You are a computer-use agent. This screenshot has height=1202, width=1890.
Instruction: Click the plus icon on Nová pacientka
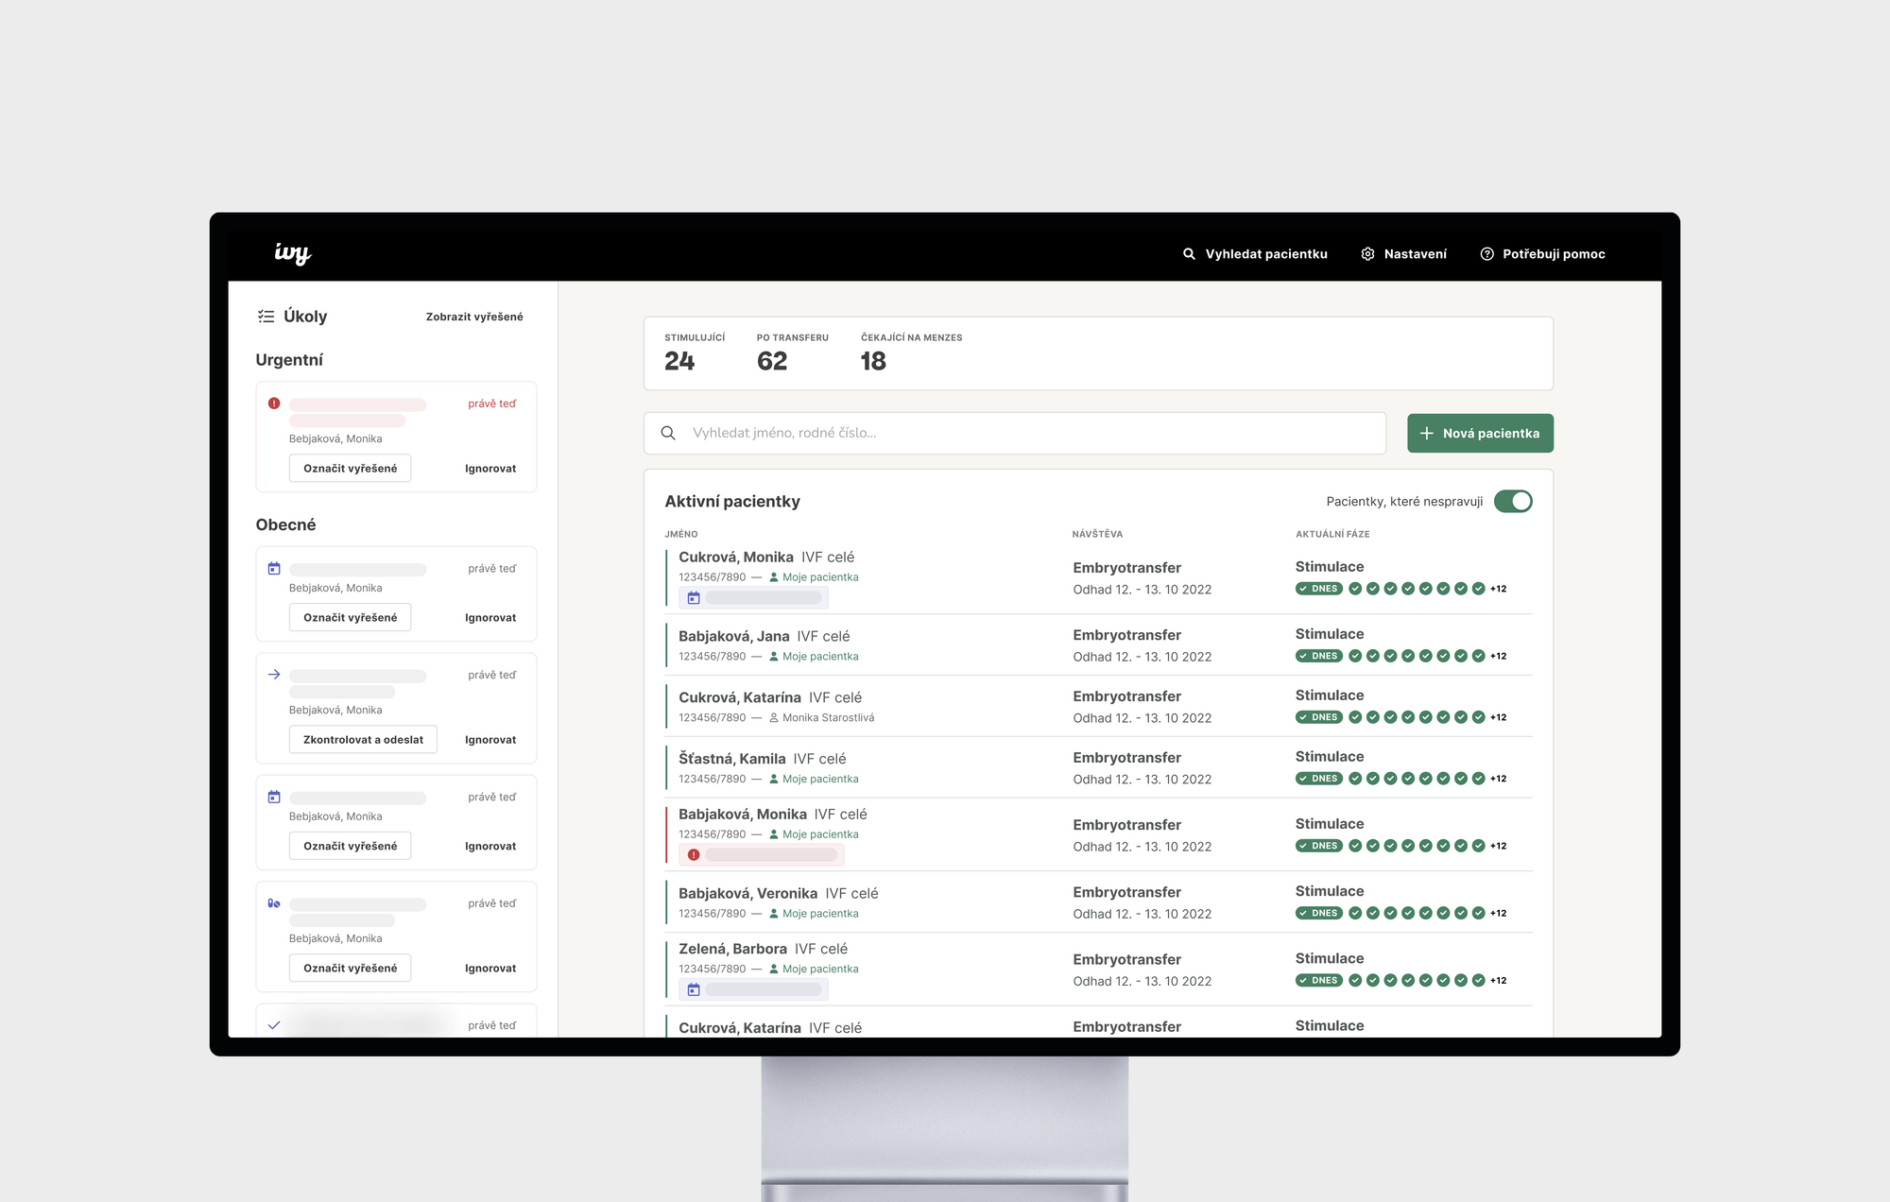click(x=1427, y=433)
